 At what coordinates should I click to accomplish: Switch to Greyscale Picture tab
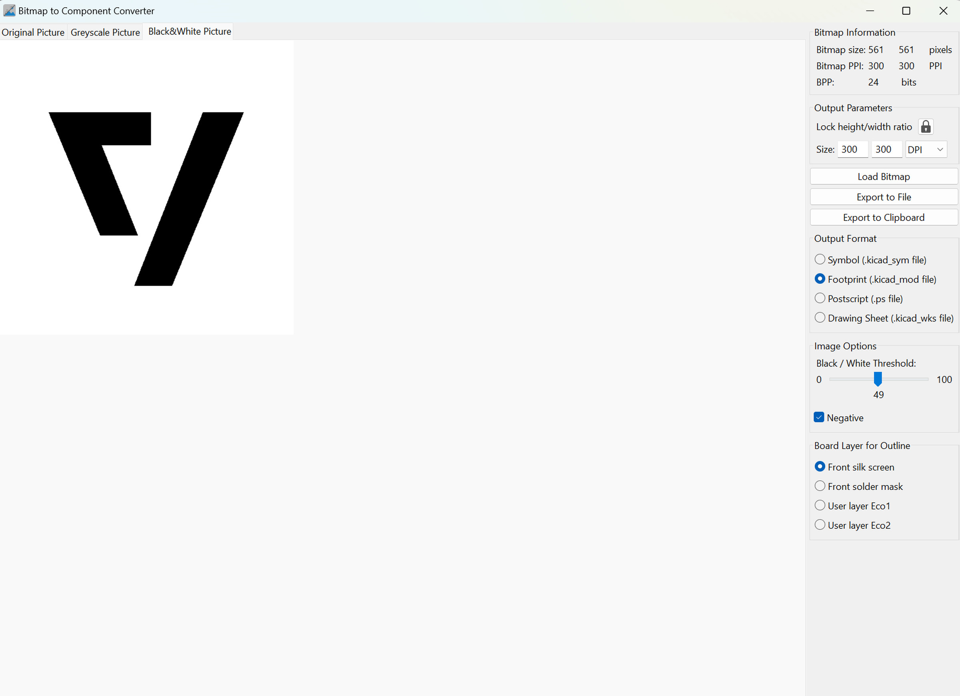coord(105,31)
